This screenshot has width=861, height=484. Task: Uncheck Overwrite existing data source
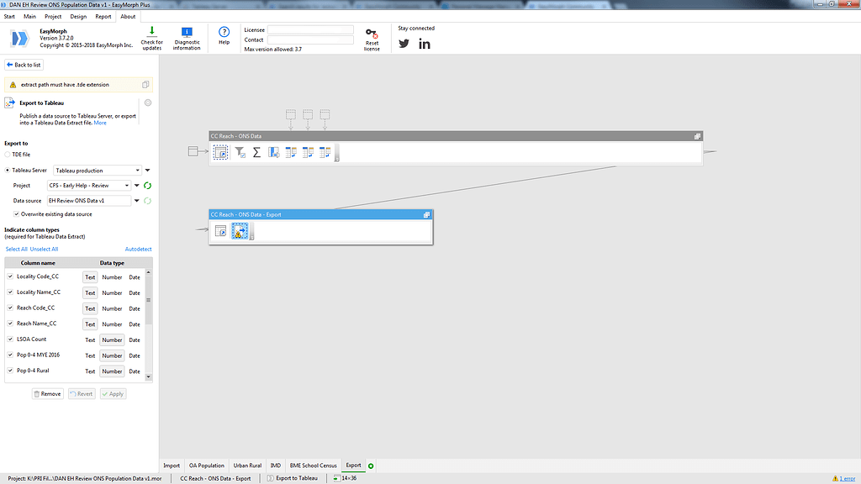(x=15, y=215)
